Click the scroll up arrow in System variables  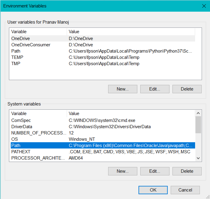pos(198,113)
